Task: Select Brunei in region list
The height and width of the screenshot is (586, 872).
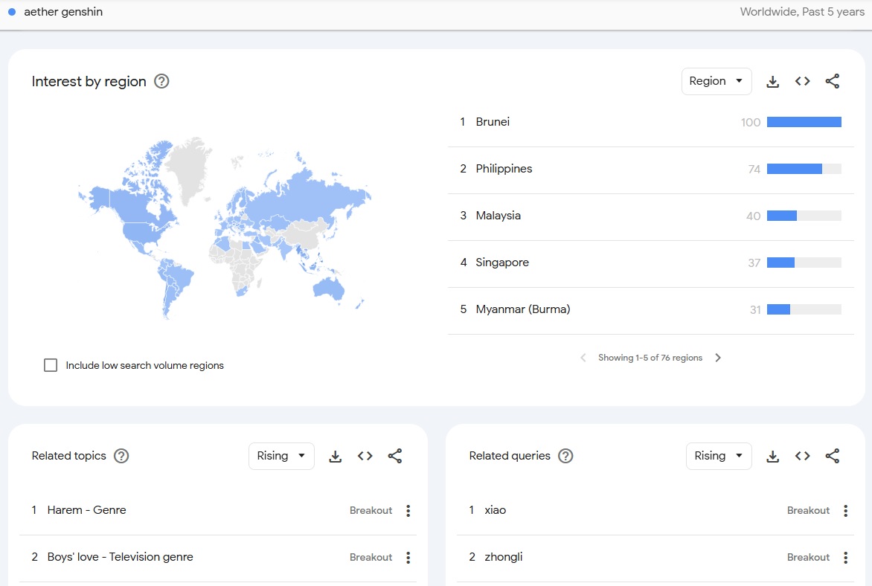Action: coord(651,122)
